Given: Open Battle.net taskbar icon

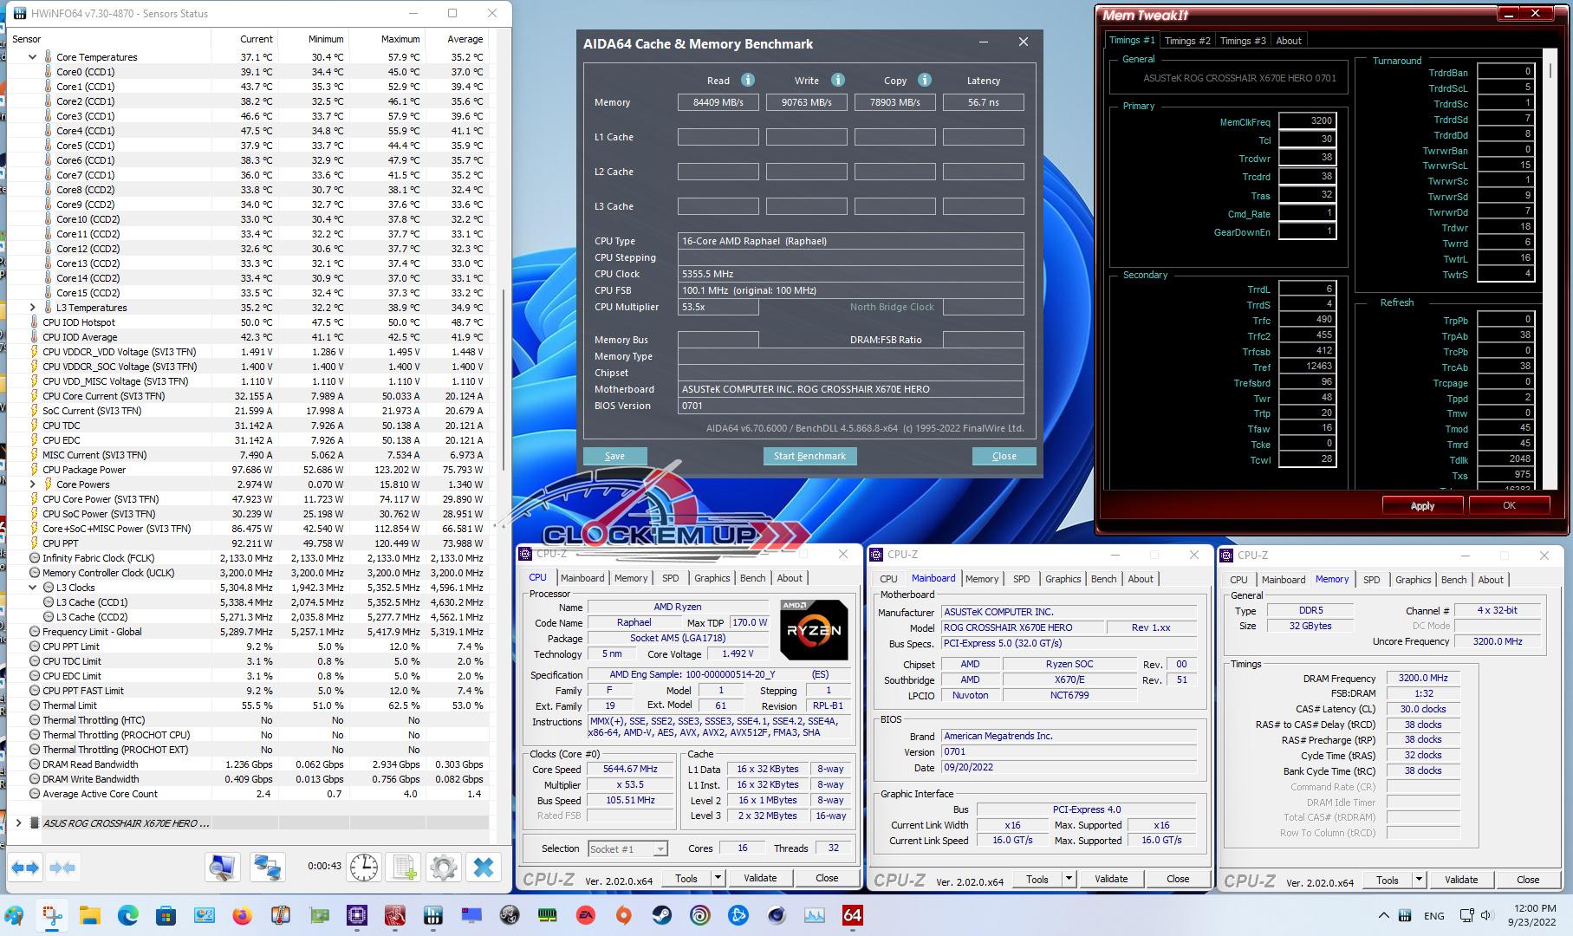Looking at the screenshot, I should tap(738, 915).
